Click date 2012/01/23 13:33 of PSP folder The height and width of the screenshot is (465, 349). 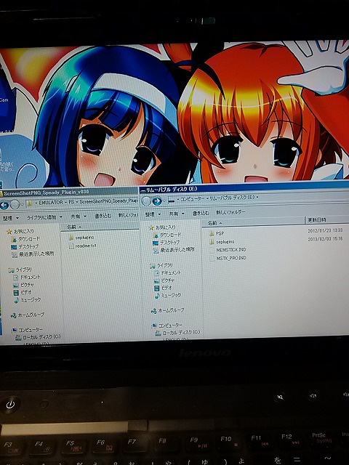point(325,230)
